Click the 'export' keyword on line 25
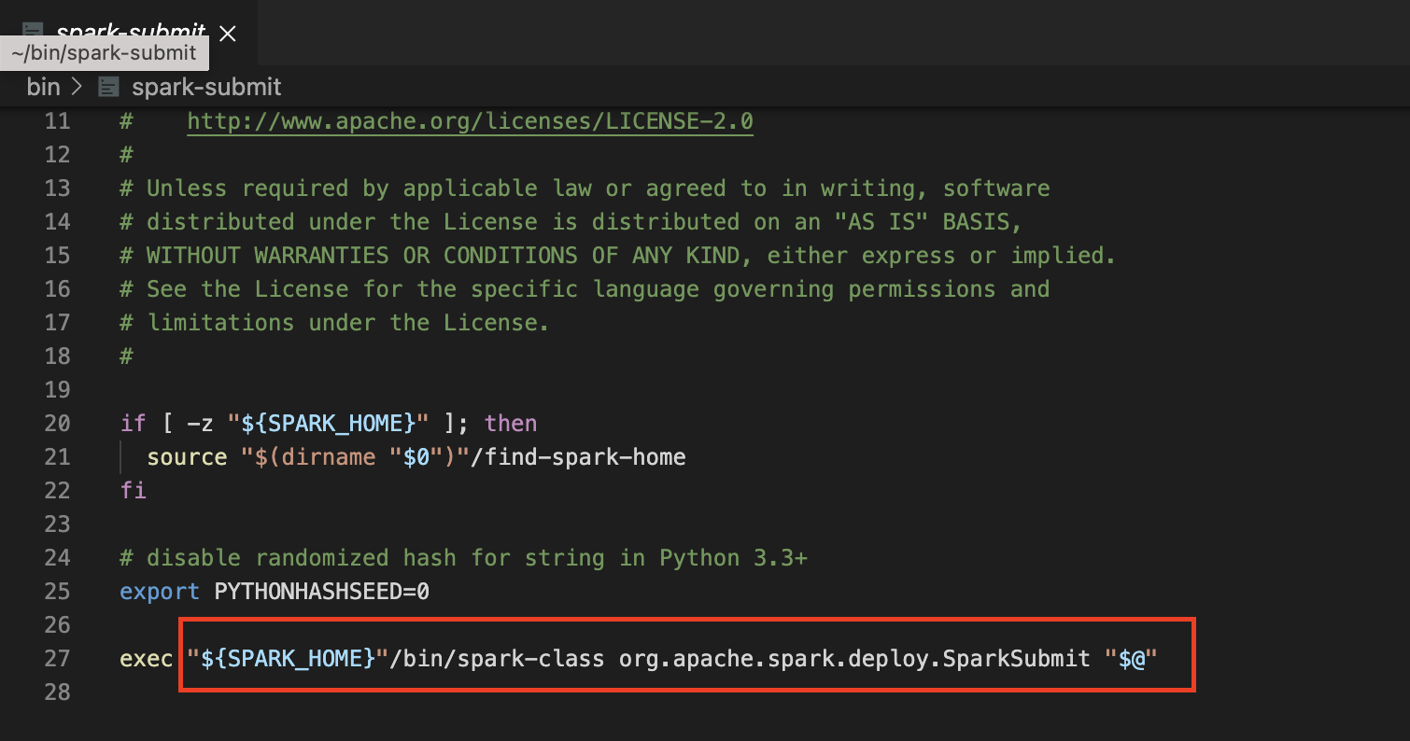The width and height of the screenshot is (1410, 741). [x=160, y=592]
